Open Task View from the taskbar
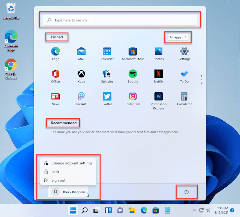240x217 pixels. [96, 210]
